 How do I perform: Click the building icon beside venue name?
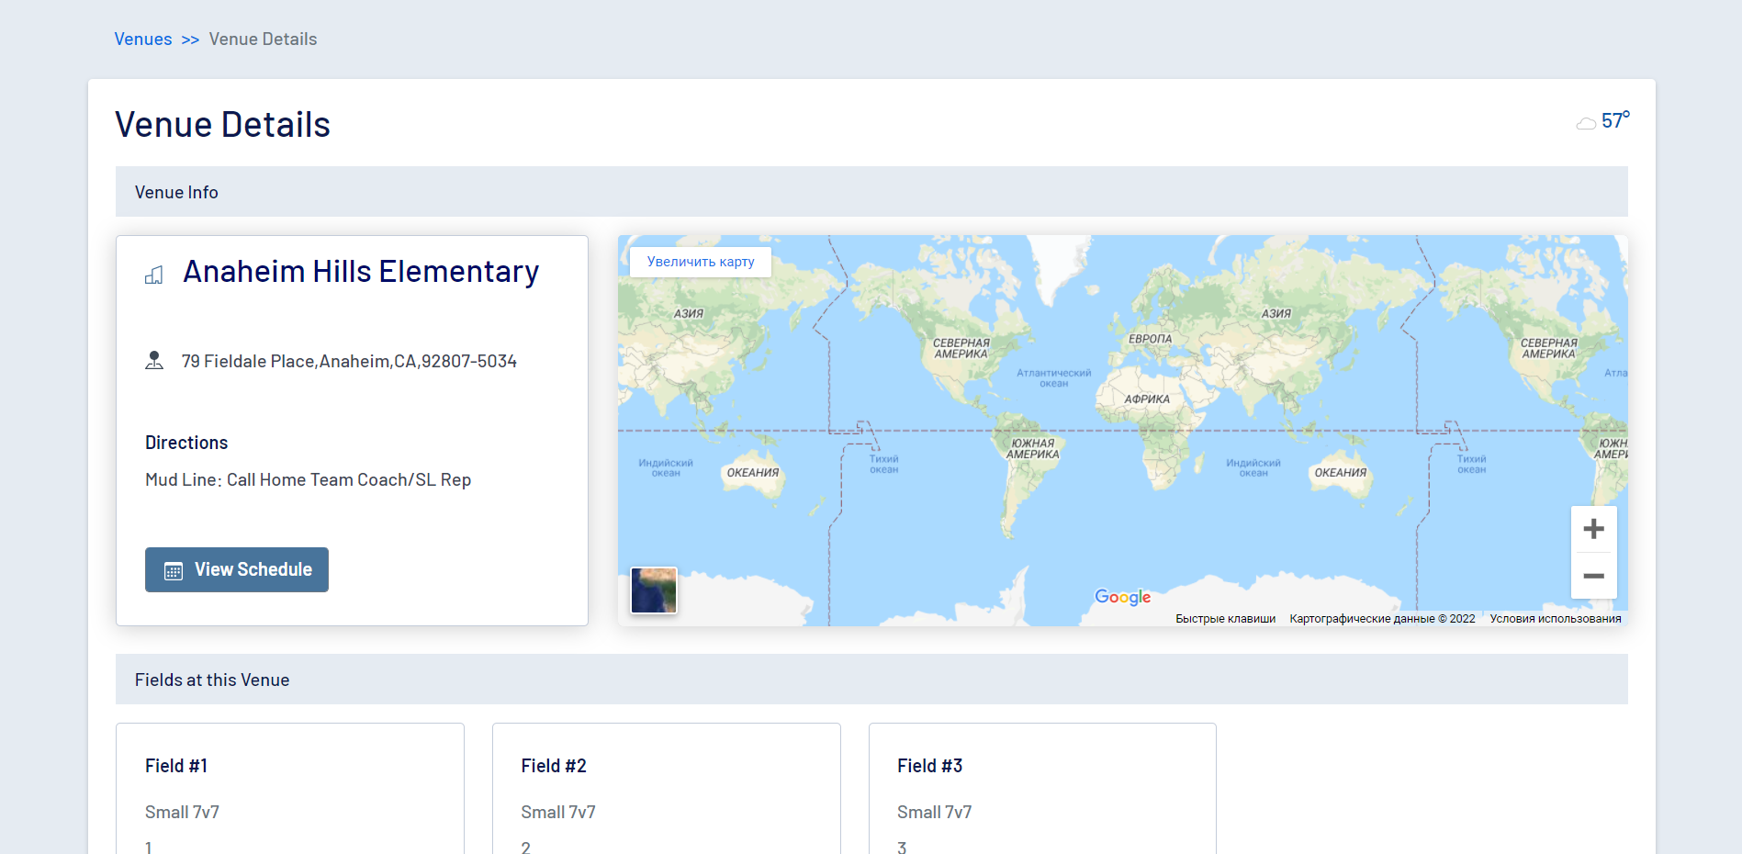[x=154, y=275]
